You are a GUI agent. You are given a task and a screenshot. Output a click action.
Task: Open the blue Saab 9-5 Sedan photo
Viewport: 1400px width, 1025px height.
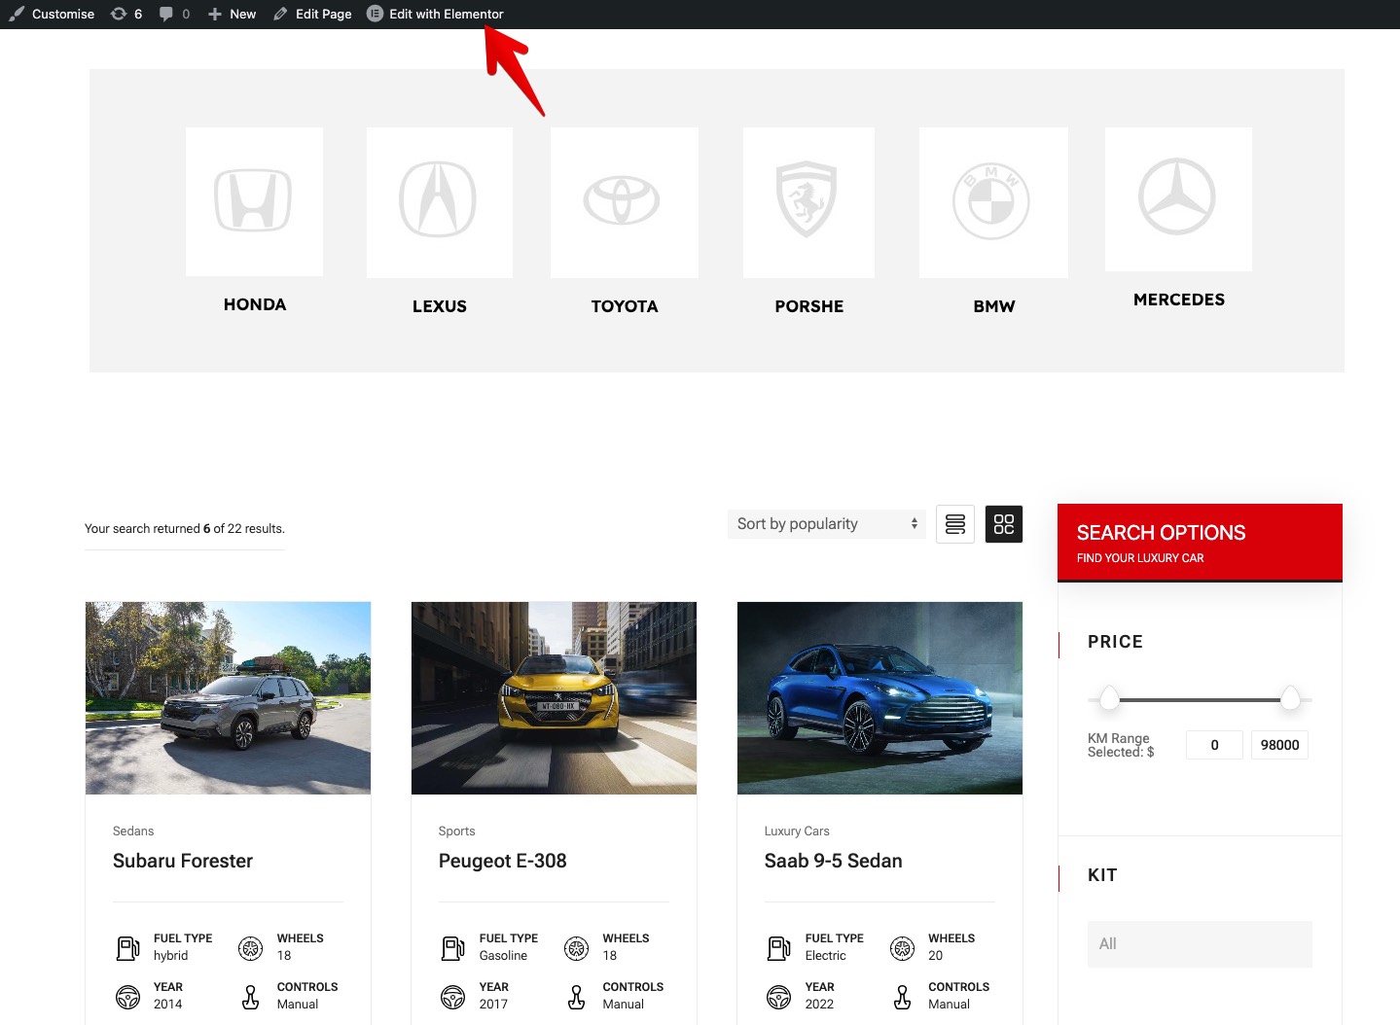879,698
